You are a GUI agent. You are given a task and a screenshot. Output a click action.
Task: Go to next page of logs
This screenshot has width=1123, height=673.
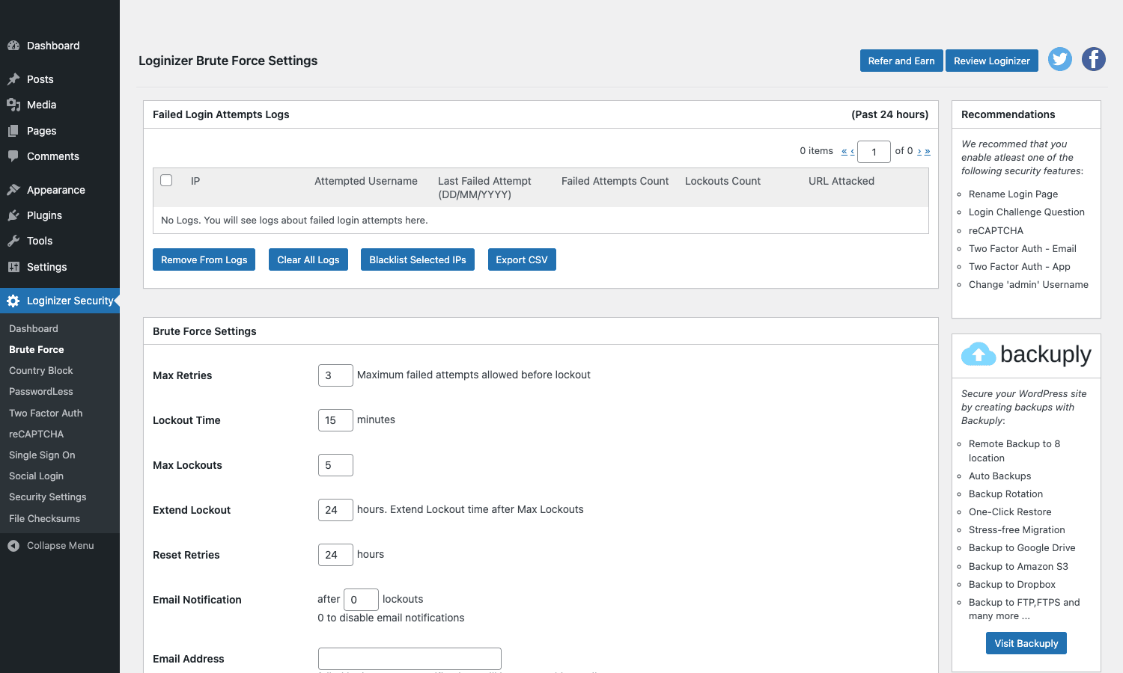pyautogui.click(x=919, y=151)
